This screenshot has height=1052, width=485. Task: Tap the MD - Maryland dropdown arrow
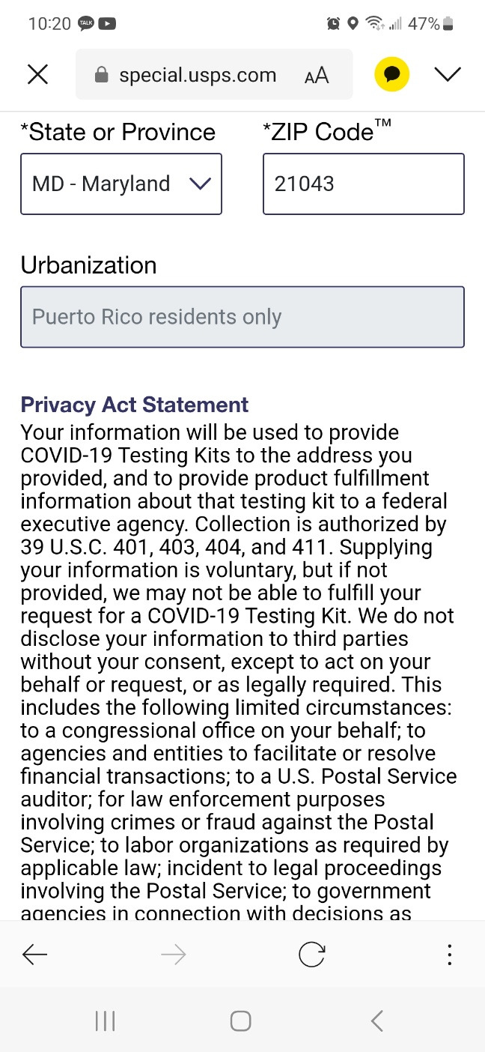(200, 184)
